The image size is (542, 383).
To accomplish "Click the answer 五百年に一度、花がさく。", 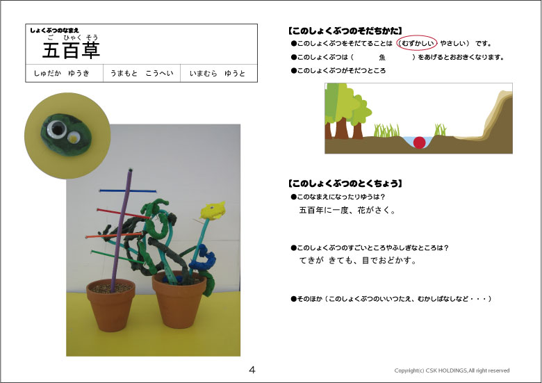I will [x=347, y=210].
